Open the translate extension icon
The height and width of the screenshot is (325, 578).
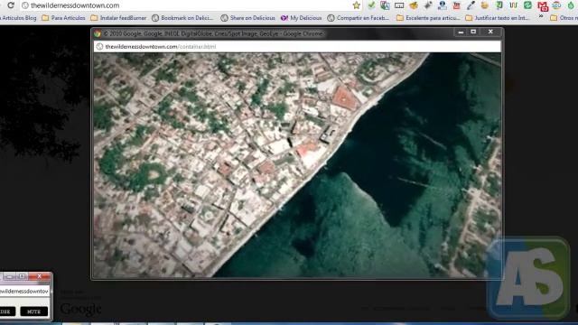tap(386, 5)
